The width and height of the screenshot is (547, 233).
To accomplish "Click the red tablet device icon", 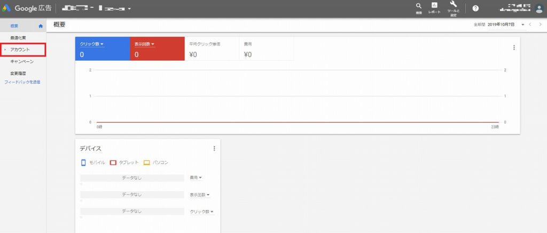I will (x=113, y=163).
